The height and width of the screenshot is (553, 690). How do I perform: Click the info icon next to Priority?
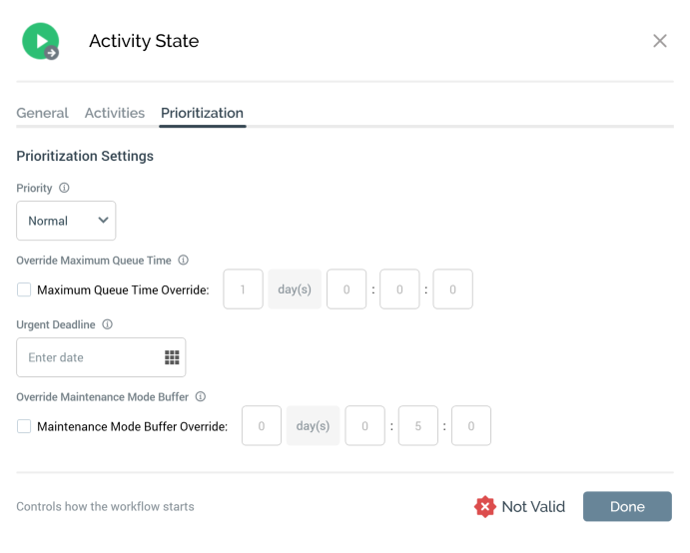pyautogui.click(x=64, y=188)
